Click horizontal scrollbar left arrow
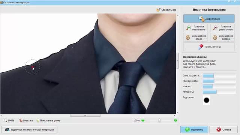Viewport: 240px width, 135px height. [1, 115]
